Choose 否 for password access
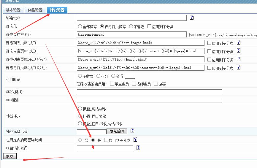Viewport: 257px width, 168px height. [80, 140]
